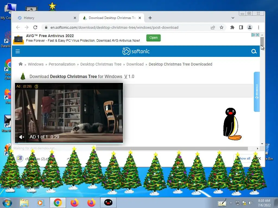Close the History tab
278x208 pixels.
[75, 18]
